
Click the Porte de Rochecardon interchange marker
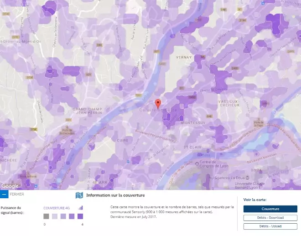67,131
